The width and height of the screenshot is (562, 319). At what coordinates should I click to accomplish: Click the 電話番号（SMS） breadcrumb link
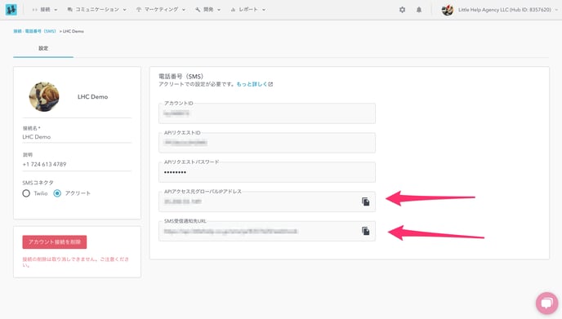pyautogui.click(x=40, y=31)
